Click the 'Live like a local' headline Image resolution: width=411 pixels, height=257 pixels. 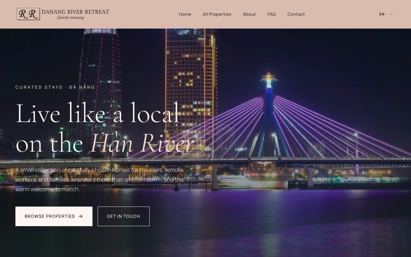98,113
